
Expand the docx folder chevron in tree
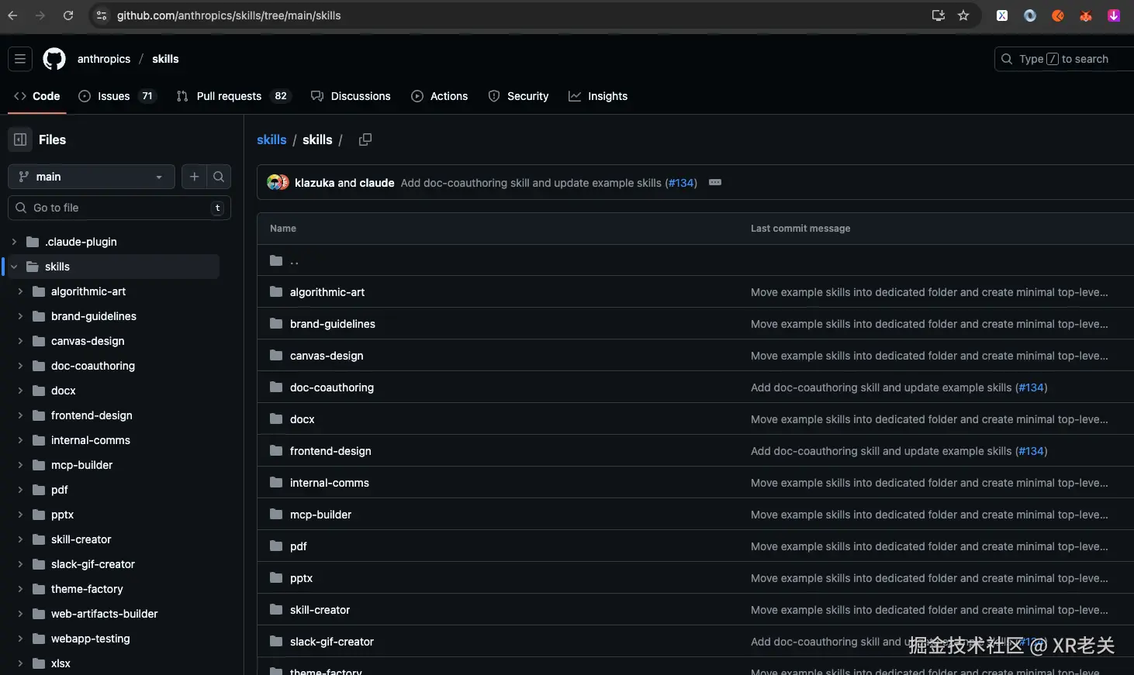tap(20, 391)
